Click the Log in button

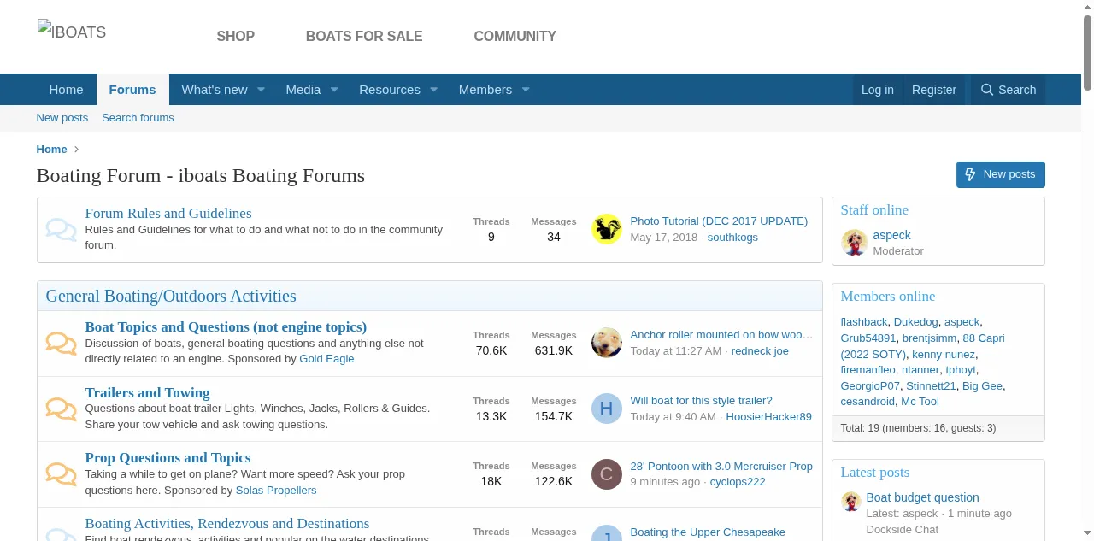pos(878,90)
